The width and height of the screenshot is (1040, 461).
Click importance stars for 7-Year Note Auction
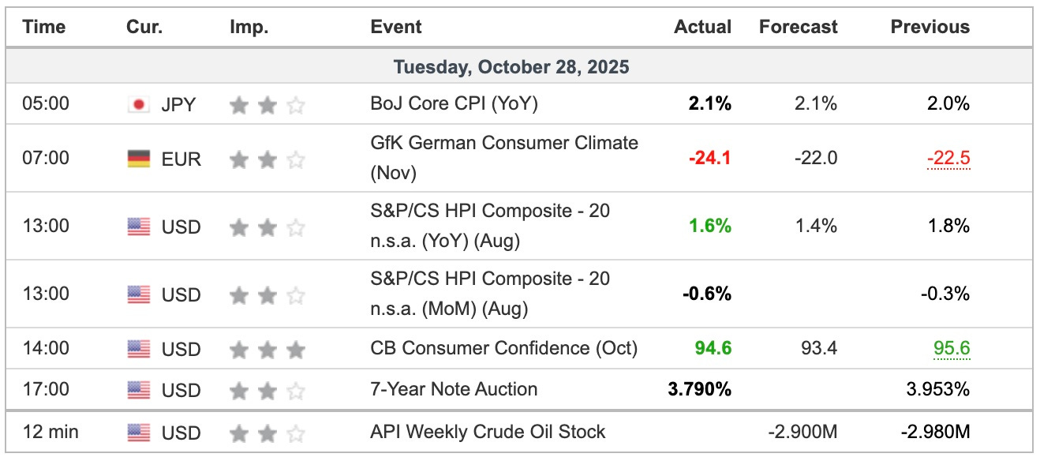pos(267,390)
